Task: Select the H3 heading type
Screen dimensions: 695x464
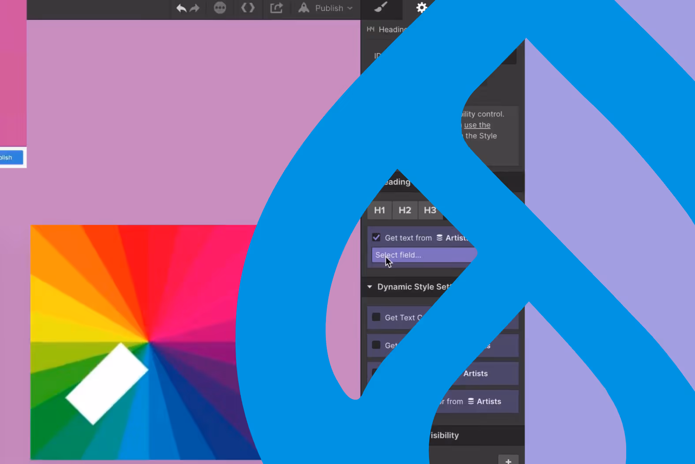Action: pos(430,210)
